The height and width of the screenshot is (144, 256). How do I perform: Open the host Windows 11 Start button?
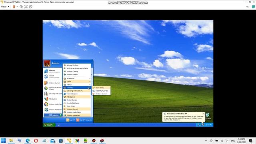(3, 140)
